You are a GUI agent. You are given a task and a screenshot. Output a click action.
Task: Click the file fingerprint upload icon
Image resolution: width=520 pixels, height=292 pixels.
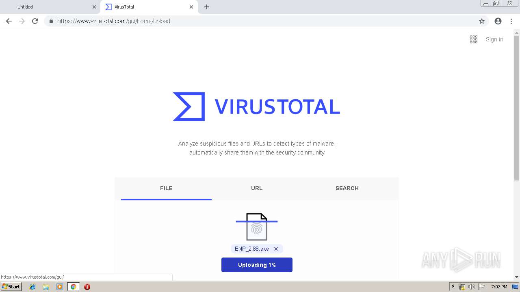tap(257, 227)
